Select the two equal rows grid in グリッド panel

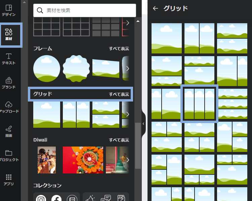point(232,38)
